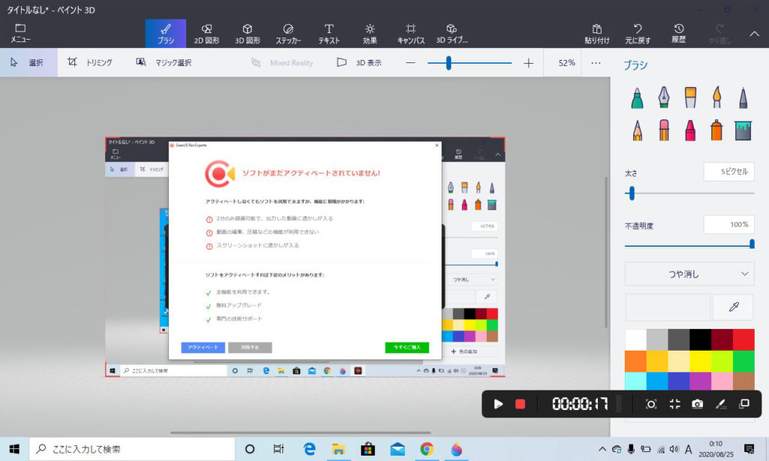This screenshot has width=769, height=461.
Task: Take a screenshot with the camera icon
Action: pyautogui.click(x=698, y=404)
